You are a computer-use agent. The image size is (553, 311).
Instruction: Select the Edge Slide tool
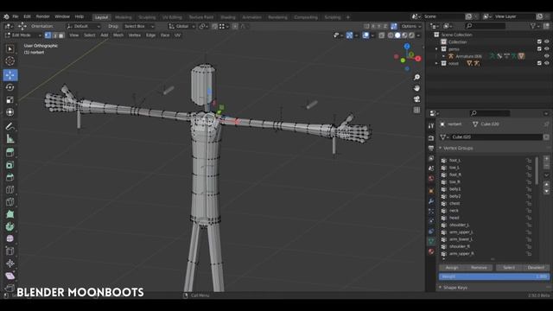[10, 251]
